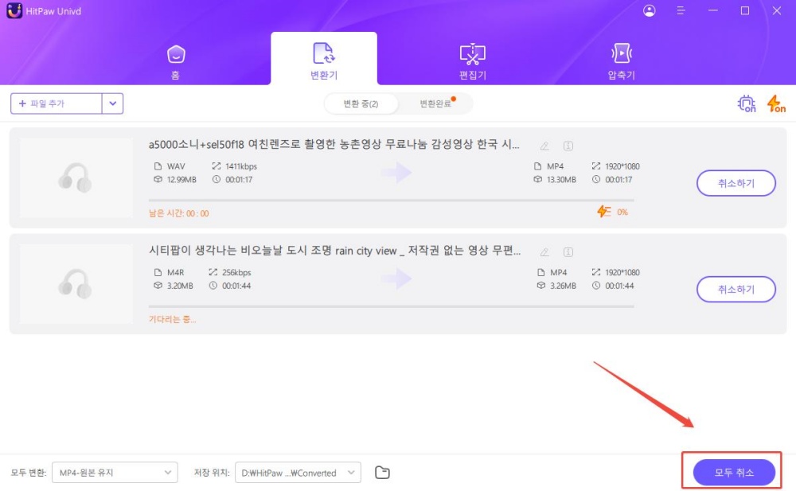Go to the 홈 home tab
Image resolution: width=796 pixels, height=491 pixels.
[x=176, y=62]
